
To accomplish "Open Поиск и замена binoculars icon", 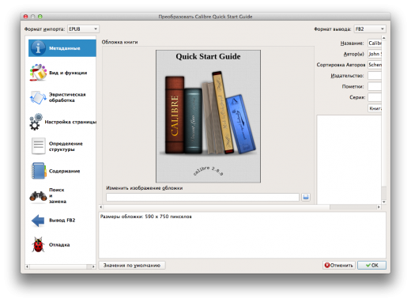I will click(x=38, y=196).
